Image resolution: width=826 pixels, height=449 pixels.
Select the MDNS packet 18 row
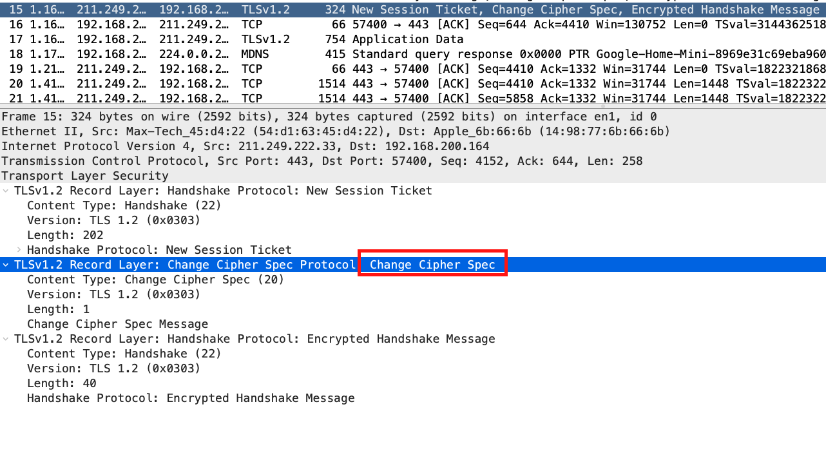point(412,54)
